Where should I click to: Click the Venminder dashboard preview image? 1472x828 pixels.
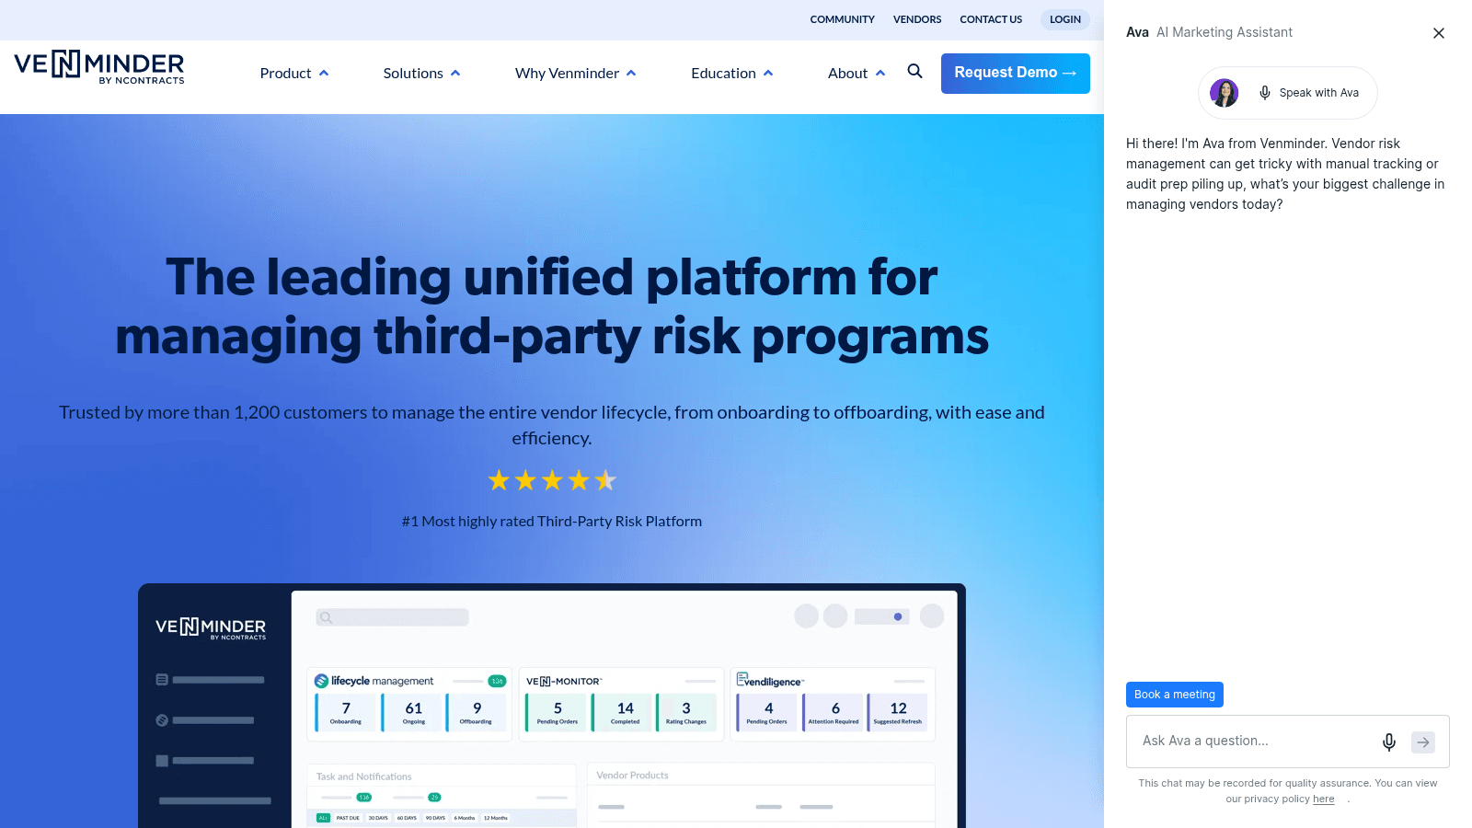point(552,706)
